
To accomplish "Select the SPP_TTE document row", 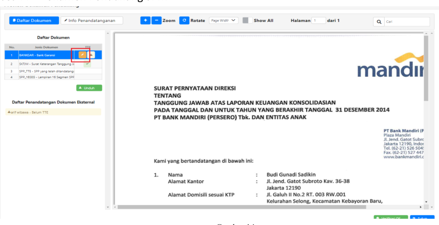I will 46,70.
